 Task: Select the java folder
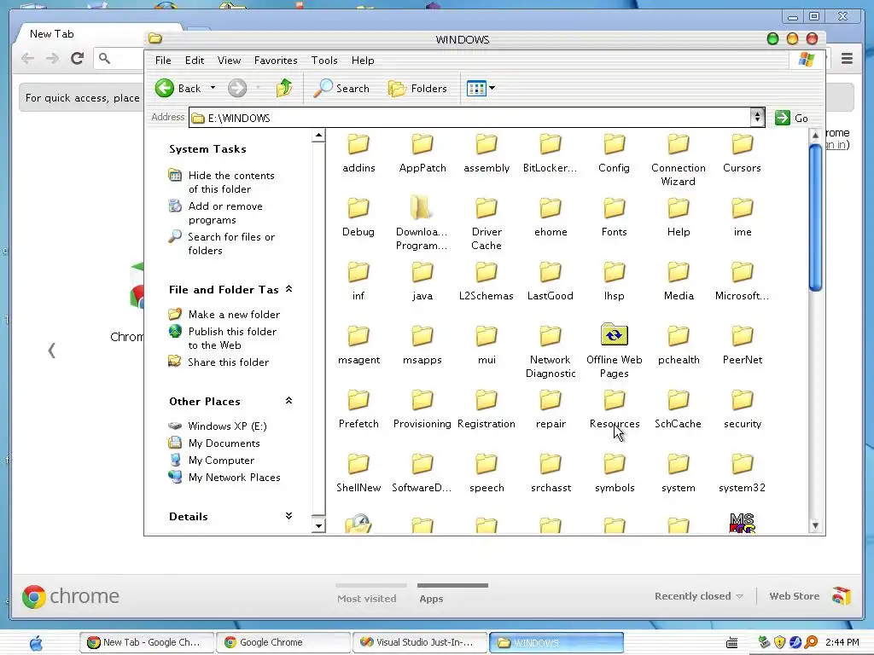tap(422, 281)
